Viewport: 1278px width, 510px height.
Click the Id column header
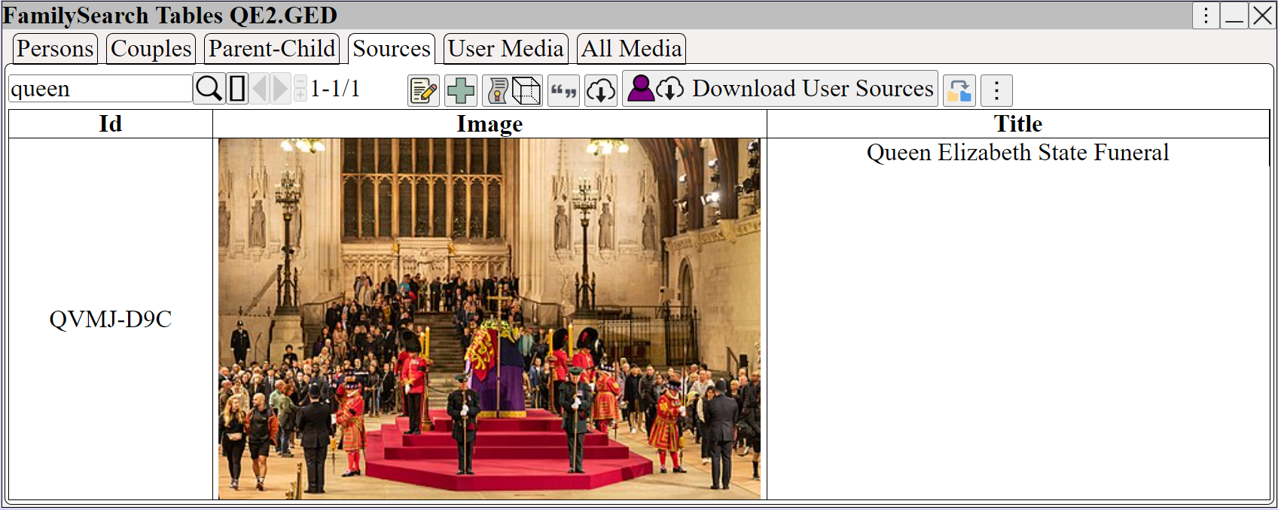(111, 124)
